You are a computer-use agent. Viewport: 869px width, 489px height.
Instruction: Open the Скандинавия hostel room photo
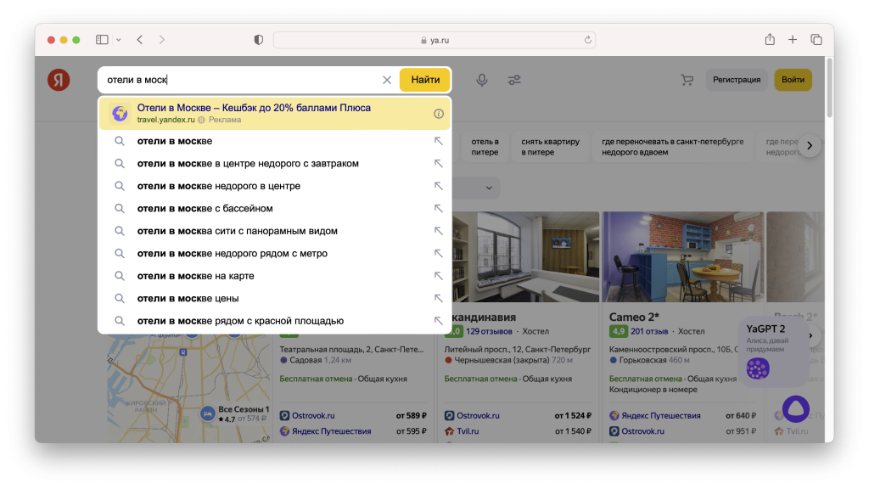click(525, 256)
